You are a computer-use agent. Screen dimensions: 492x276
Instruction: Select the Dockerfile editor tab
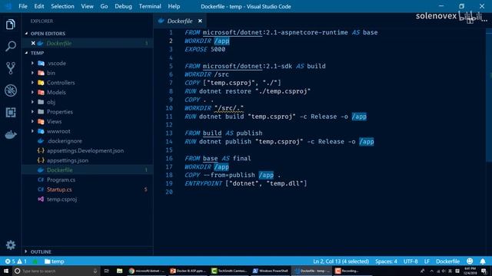click(x=179, y=21)
